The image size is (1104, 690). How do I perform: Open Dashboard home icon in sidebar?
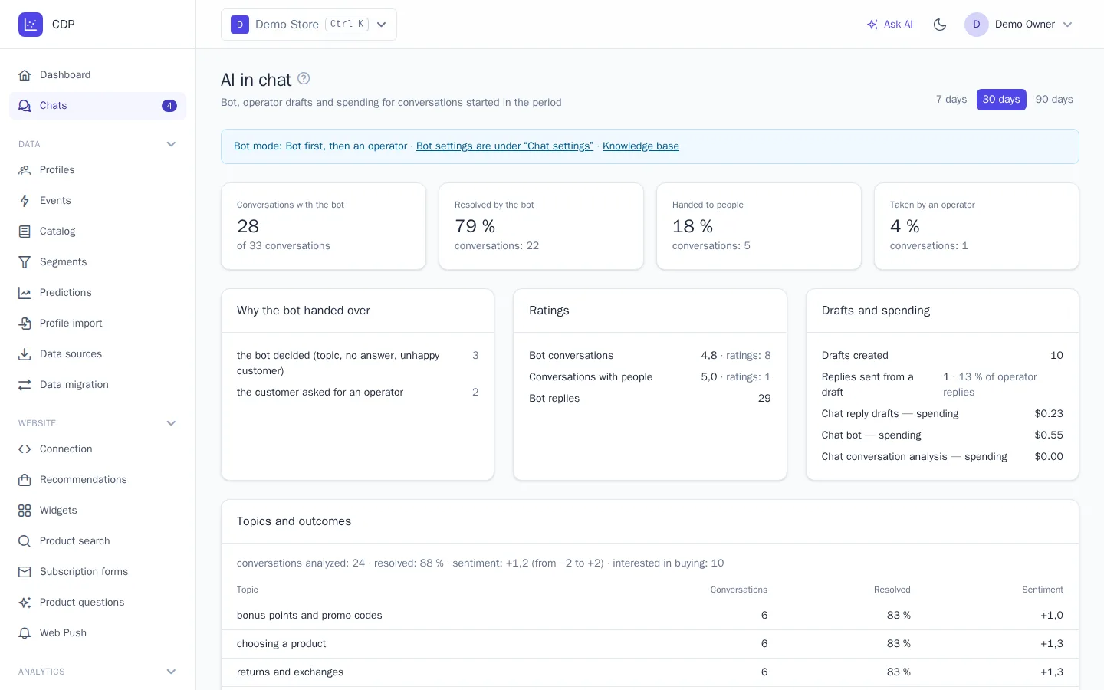[x=25, y=75]
